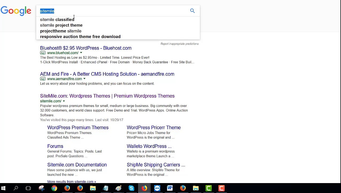Open 'ShipMe Shipping Carriers ...' sitelink
This screenshot has height=193, width=341.
pos(156,165)
